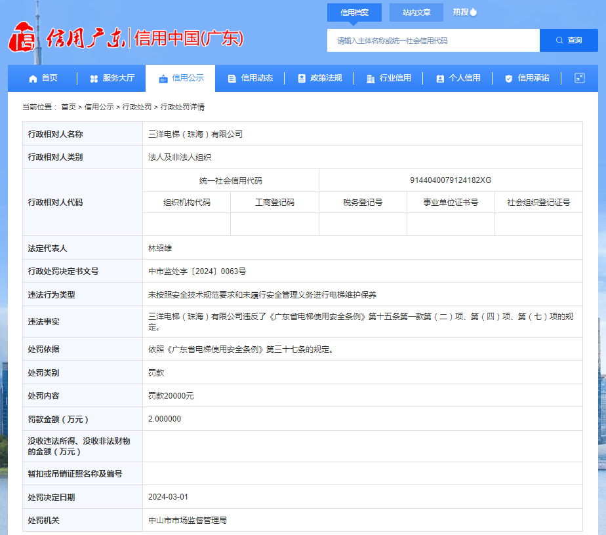Click the 统一社会信用代码 header cell
This screenshot has width=606, height=535.
pos(231,180)
